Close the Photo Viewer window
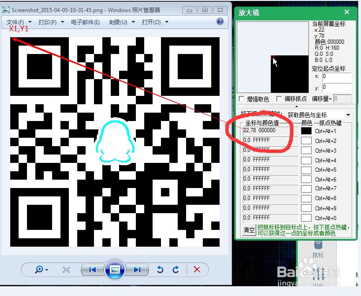Viewport: 361px width, 296px height. pyautogui.click(x=221, y=10)
